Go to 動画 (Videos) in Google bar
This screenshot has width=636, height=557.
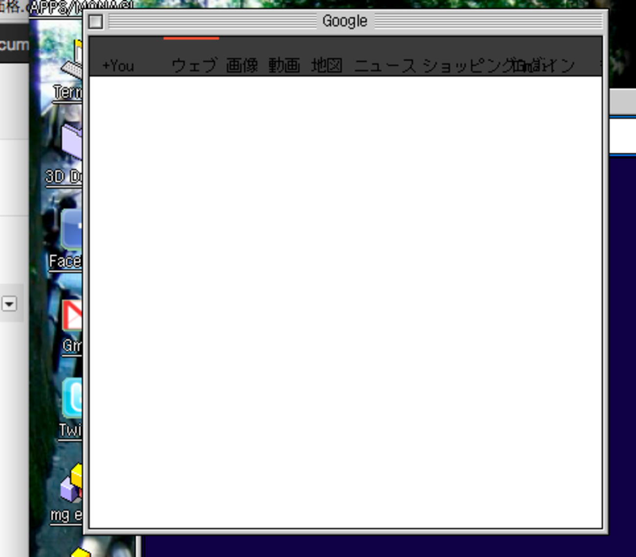click(284, 66)
